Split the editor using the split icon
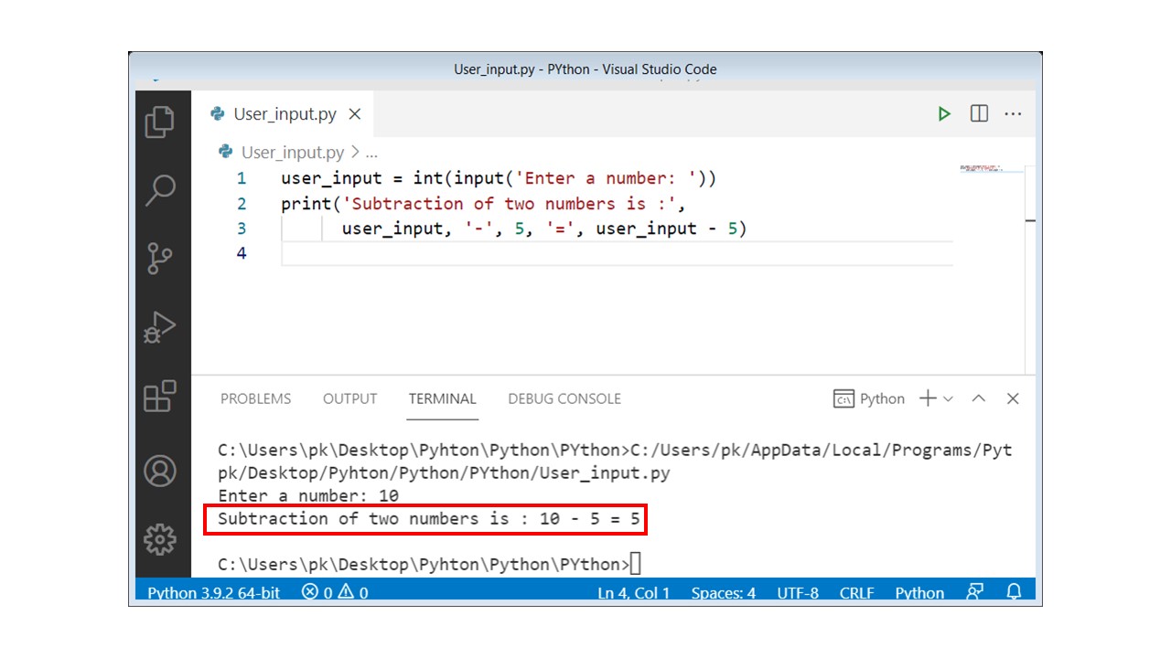The width and height of the screenshot is (1171, 658). 979,113
